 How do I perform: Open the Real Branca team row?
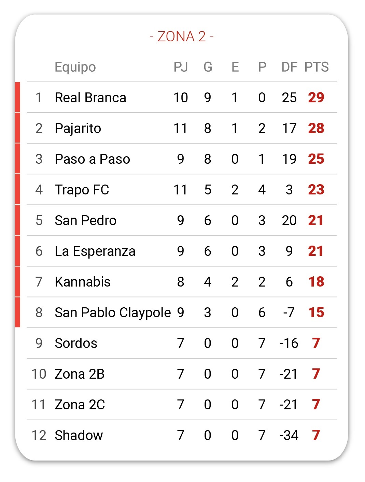[182, 98]
